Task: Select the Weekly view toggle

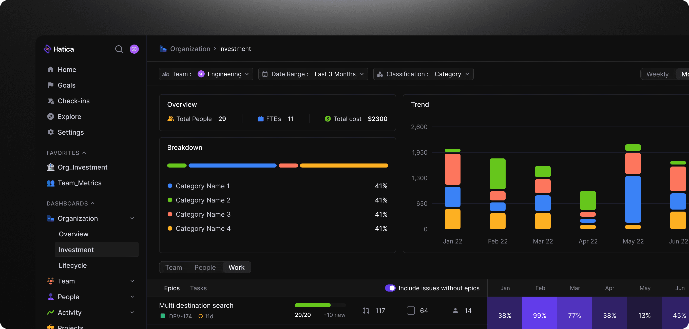Action: click(x=657, y=74)
